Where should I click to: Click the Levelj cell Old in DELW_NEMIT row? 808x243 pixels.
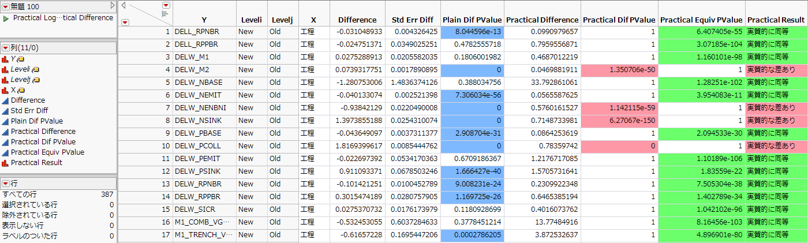282,95
